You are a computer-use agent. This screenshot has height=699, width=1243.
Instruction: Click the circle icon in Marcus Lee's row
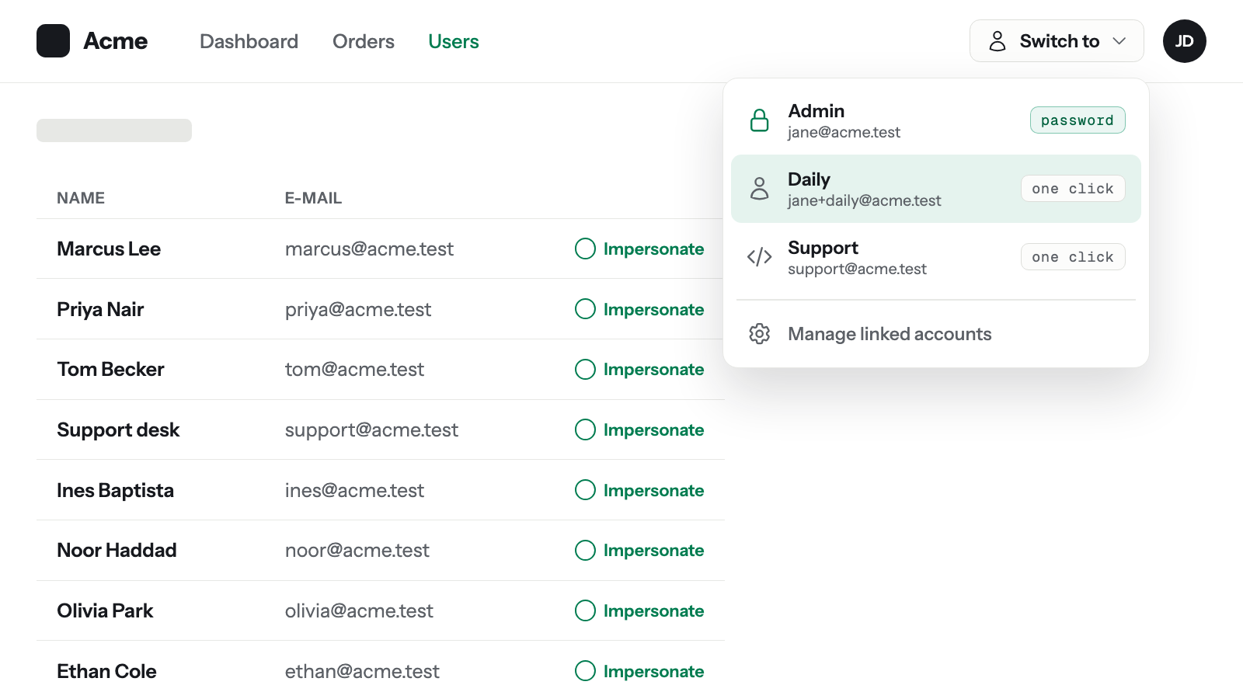[x=585, y=249]
